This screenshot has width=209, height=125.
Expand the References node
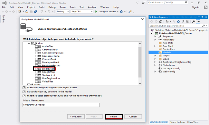click(x=155, y=40)
